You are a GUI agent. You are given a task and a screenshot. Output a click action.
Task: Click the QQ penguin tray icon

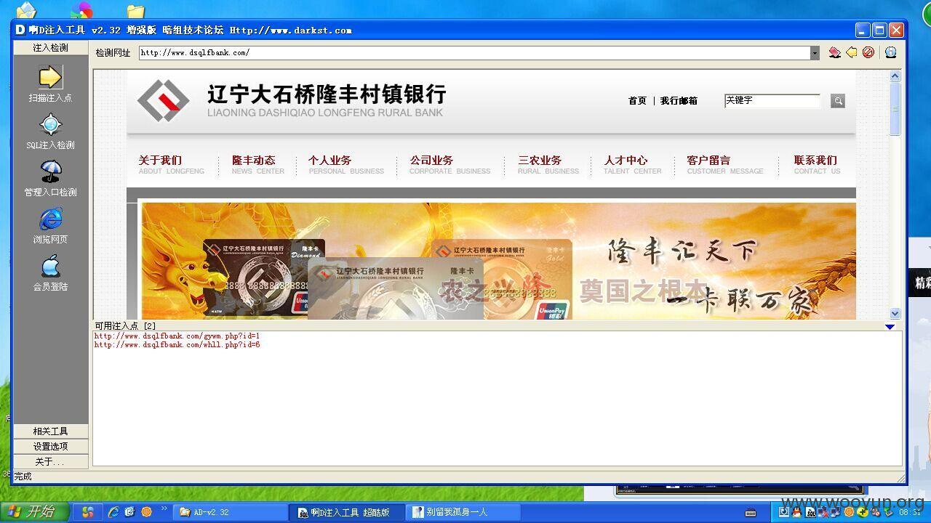[796, 512]
